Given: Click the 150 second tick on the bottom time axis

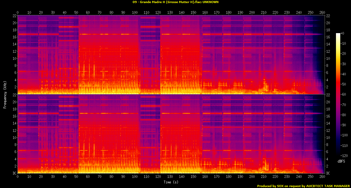Looking at the screenshot, I should 193,177.
